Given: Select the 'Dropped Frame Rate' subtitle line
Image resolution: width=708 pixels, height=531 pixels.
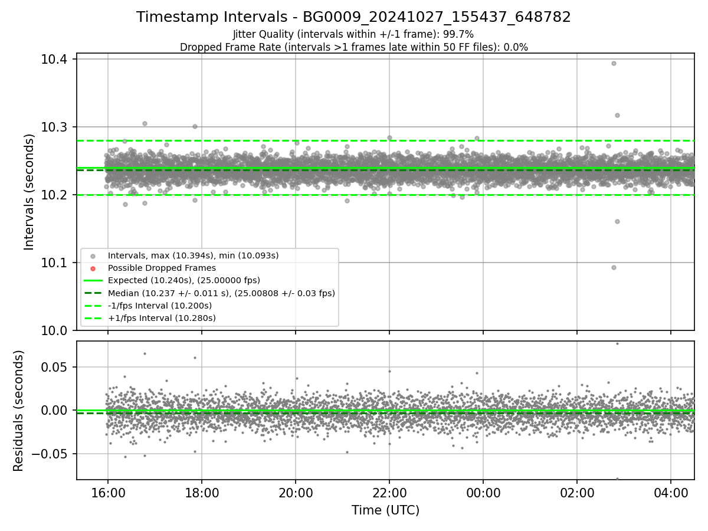Looking at the screenshot, I should coord(353,47).
